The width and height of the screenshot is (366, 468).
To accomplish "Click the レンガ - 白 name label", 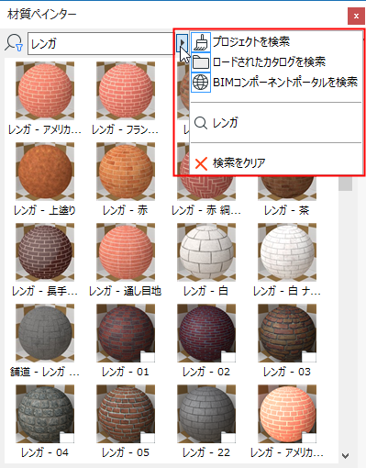I will pos(206,291).
